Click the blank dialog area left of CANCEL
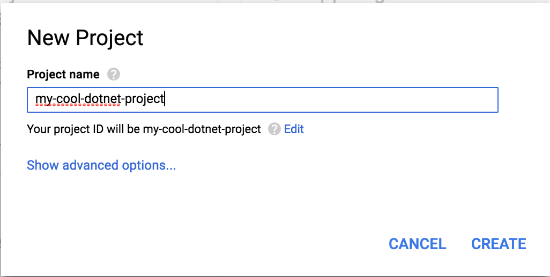550x277 pixels. point(214,244)
